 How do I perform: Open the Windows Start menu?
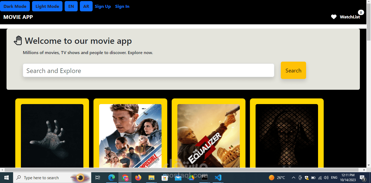[7, 178]
